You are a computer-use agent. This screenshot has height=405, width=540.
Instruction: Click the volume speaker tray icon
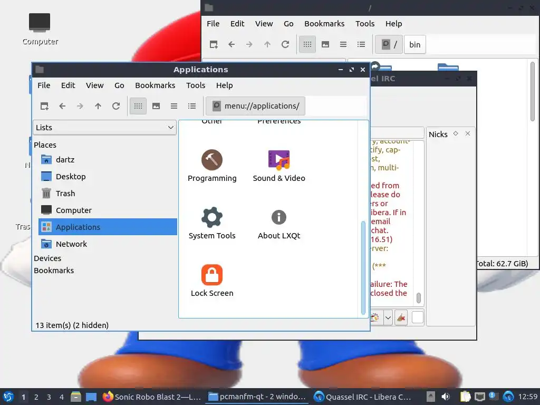446,397
